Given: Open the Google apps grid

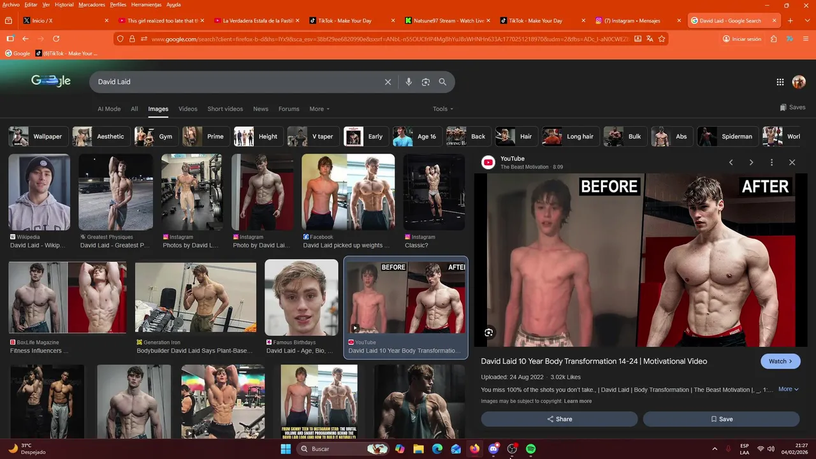Looking at the screenshot, I should coord(780,82).
